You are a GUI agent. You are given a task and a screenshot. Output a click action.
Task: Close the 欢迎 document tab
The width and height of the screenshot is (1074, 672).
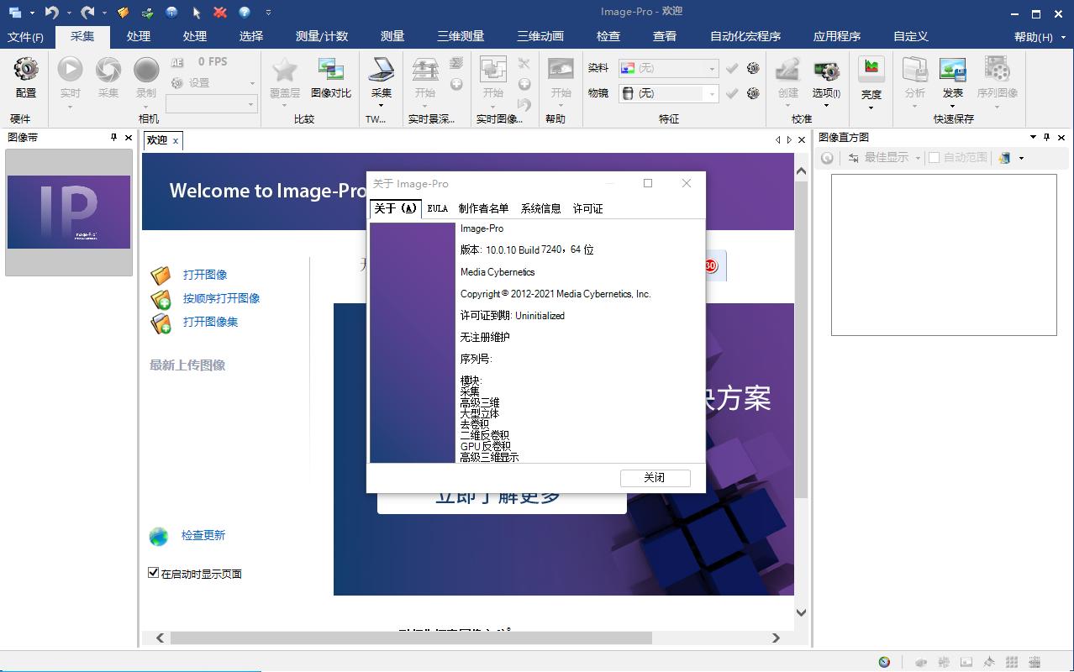point(176,140)
